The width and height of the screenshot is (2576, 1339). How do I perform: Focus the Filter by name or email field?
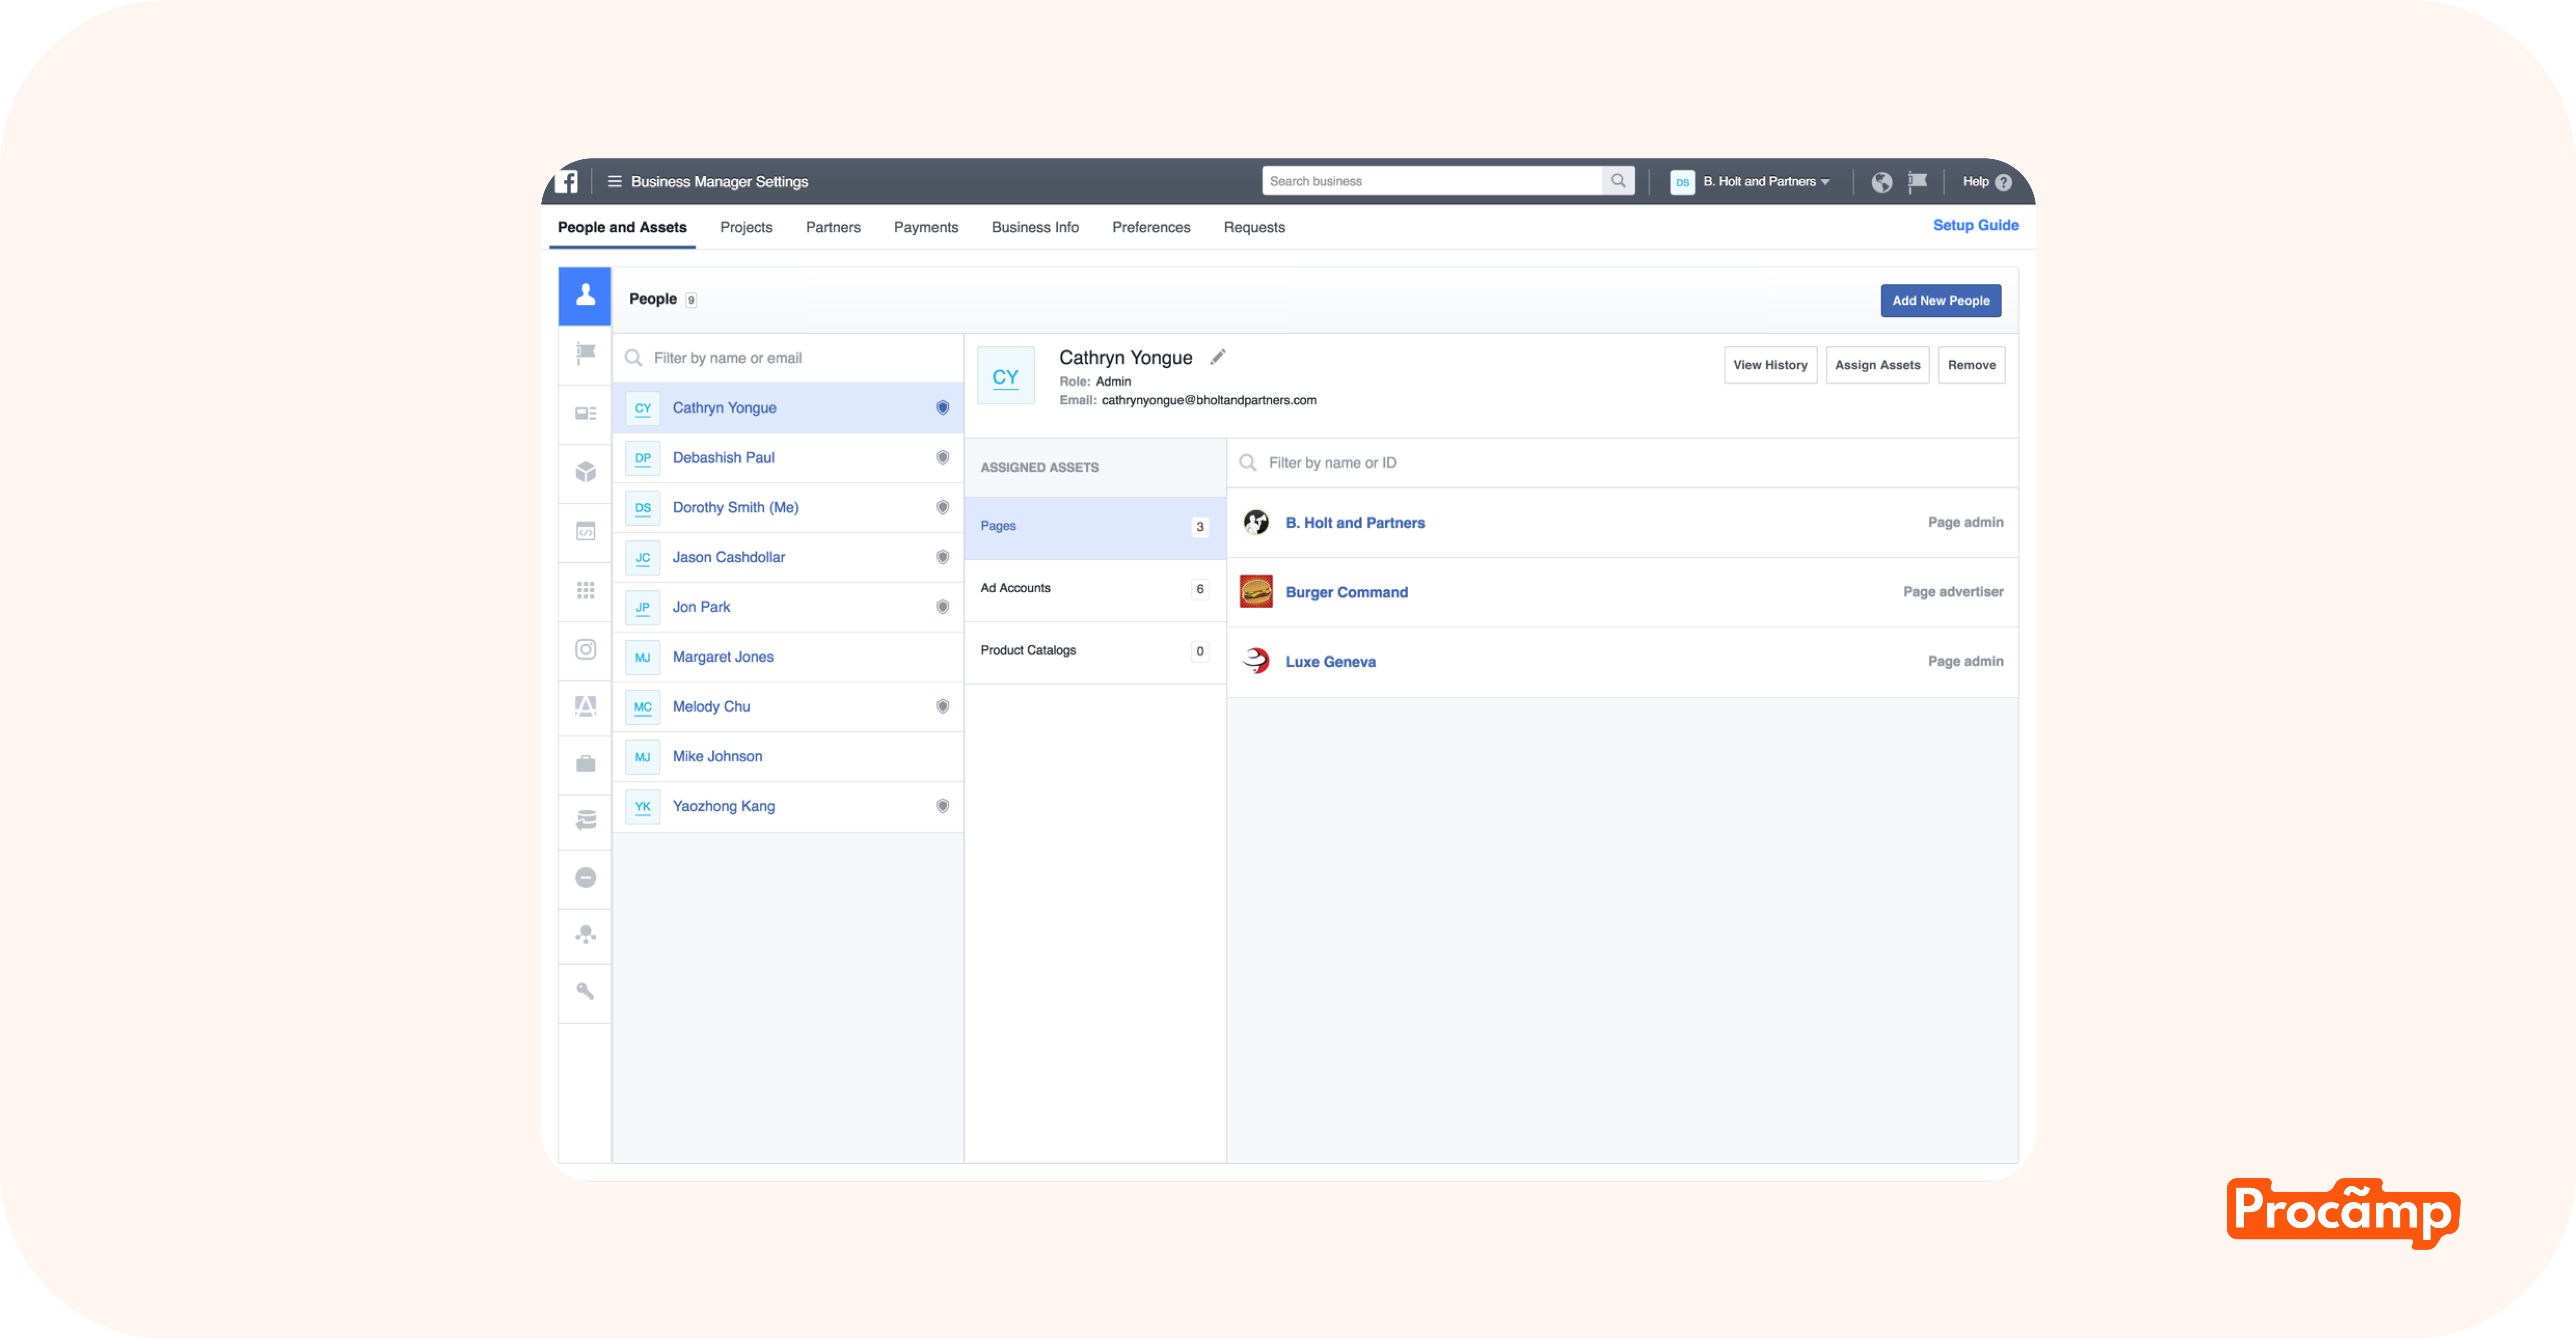pyautogui.click(x=788, y=358)
